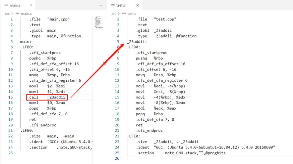Click 'movl $1, %edi' line
The height and width of the screenshot is (164, 293).
[47, 92]
